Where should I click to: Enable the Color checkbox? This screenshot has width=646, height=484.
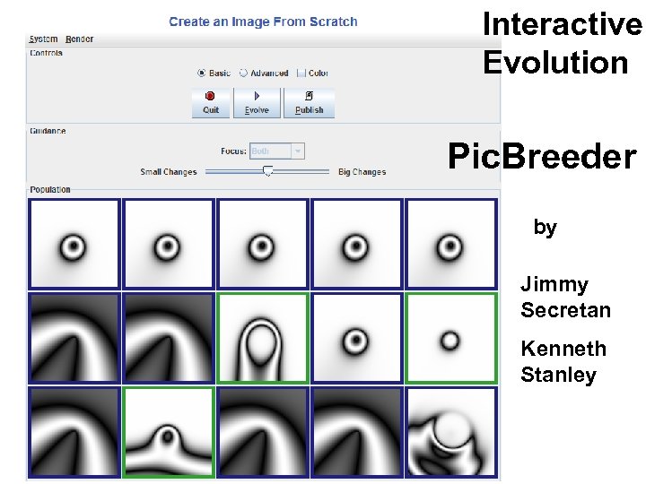301,73
